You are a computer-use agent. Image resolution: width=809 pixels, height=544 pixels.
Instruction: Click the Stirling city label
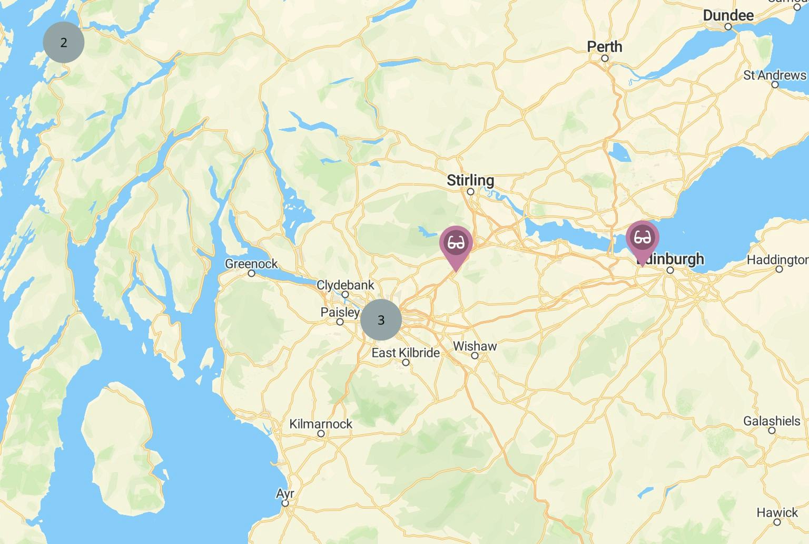point(470,181)
